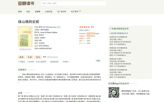Open the 电子图书 navigation item

coord(75,11)
